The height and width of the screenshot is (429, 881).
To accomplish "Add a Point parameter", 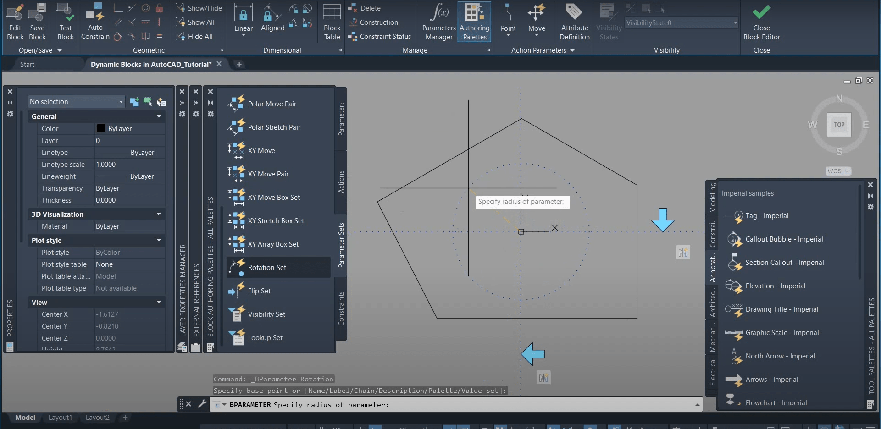I will [x=508, y=18].
